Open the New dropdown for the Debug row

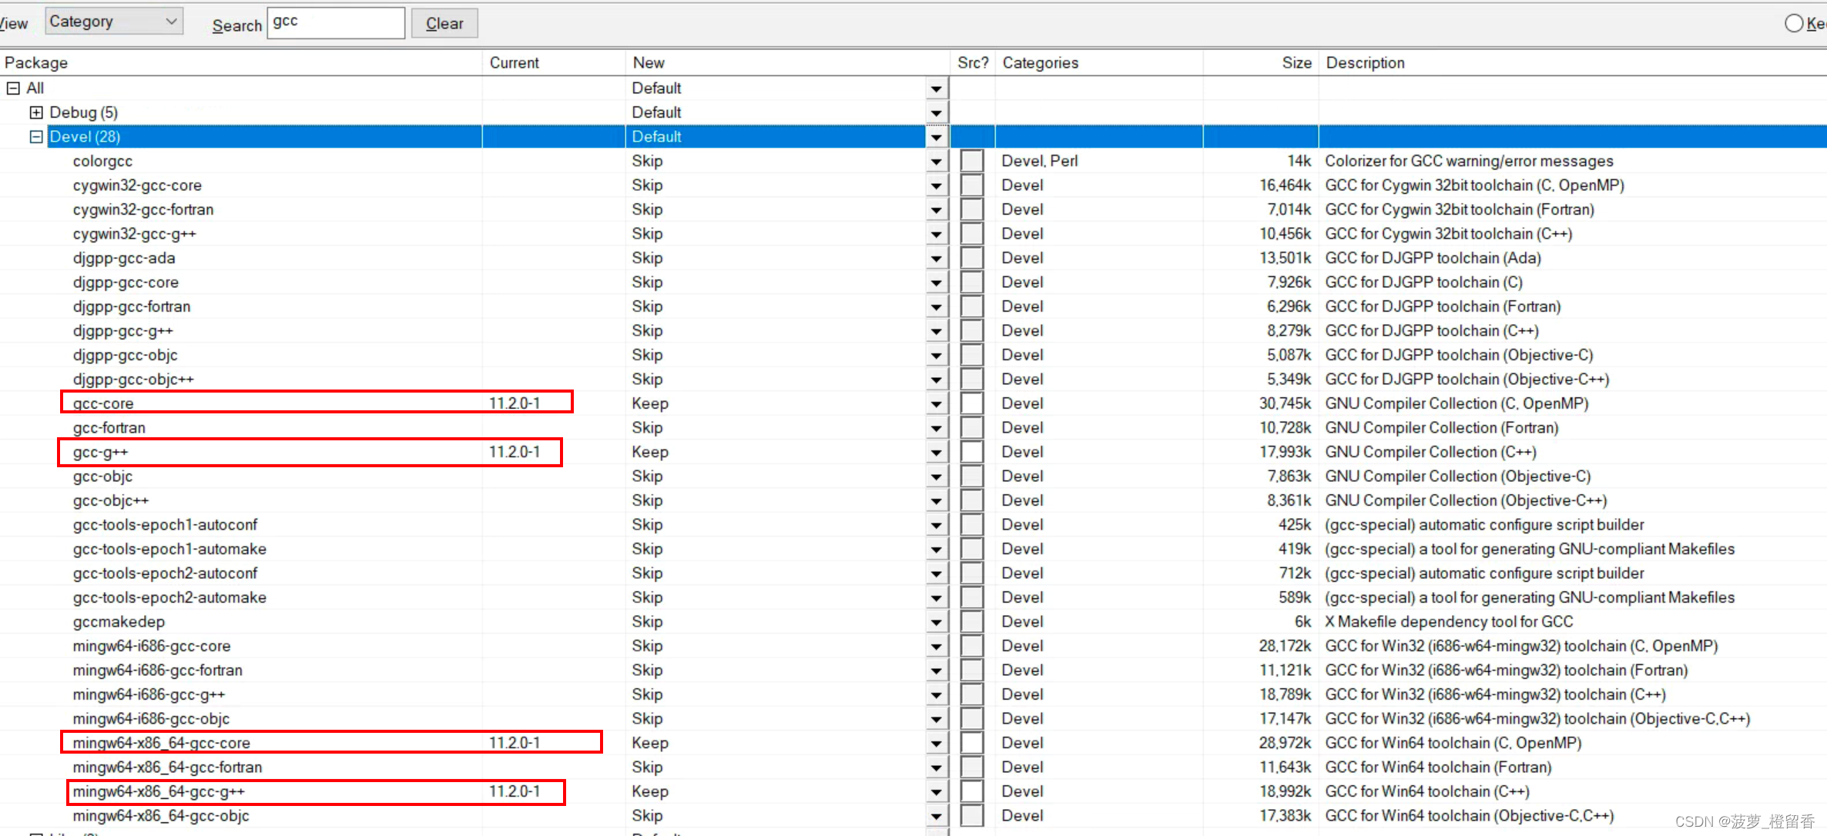coord(936,112)
